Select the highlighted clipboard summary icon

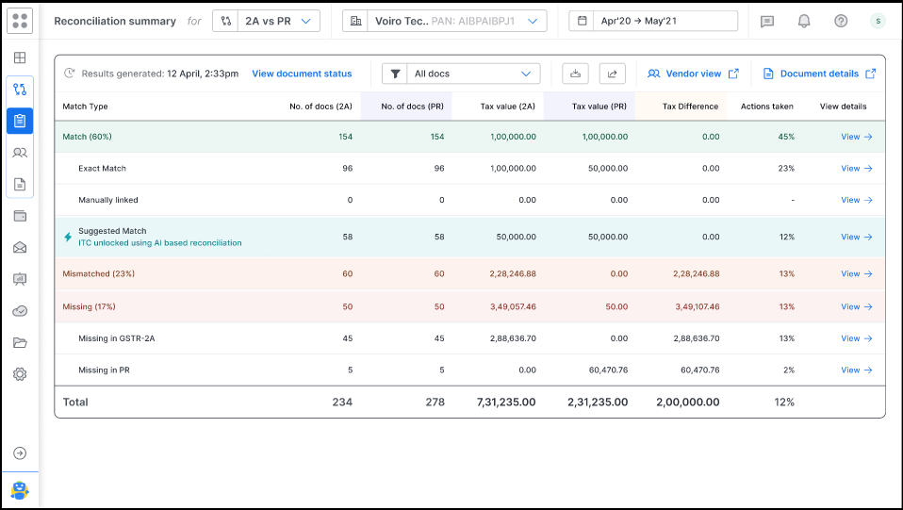(x=20, y=121)
